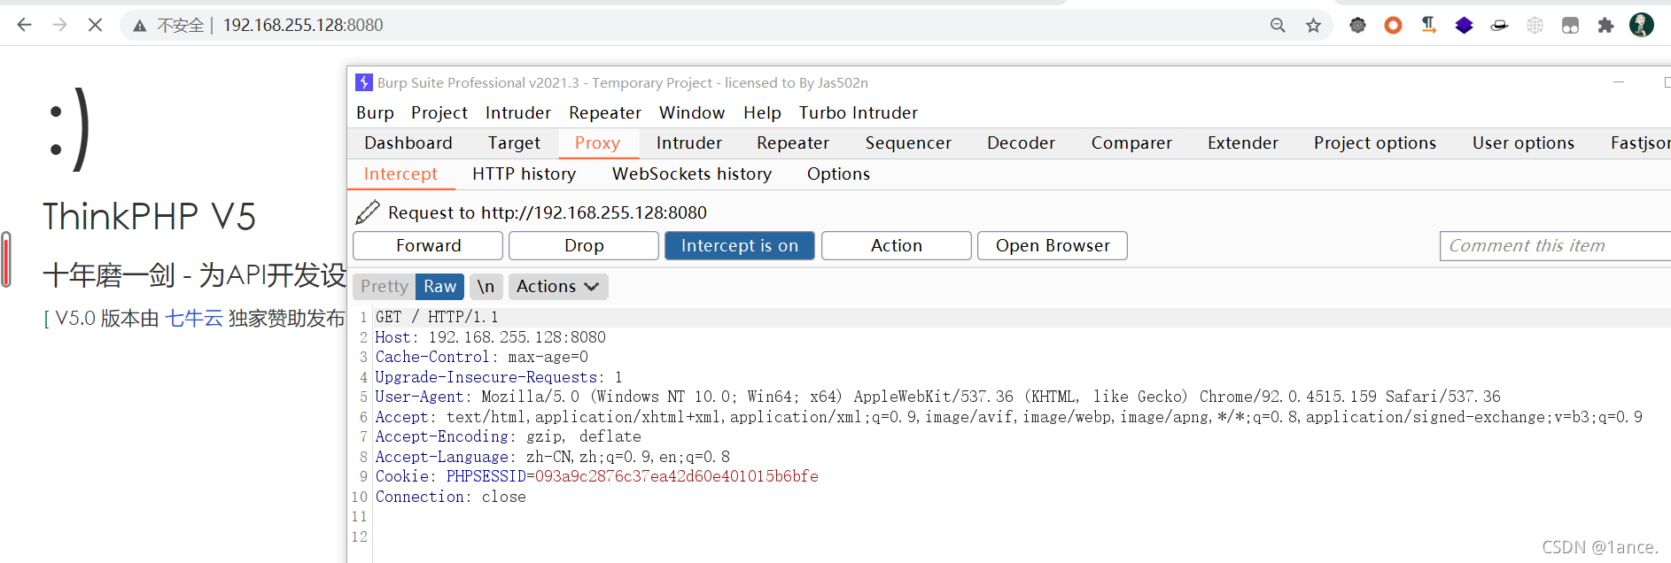
Task: Open the Window menu
Action: tap(692, 112)
